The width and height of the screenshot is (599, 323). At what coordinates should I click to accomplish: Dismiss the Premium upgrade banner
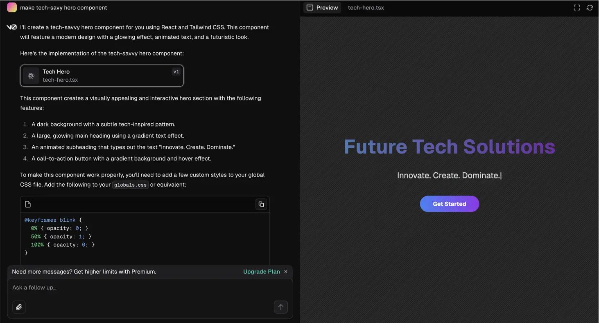click(286, 272)
